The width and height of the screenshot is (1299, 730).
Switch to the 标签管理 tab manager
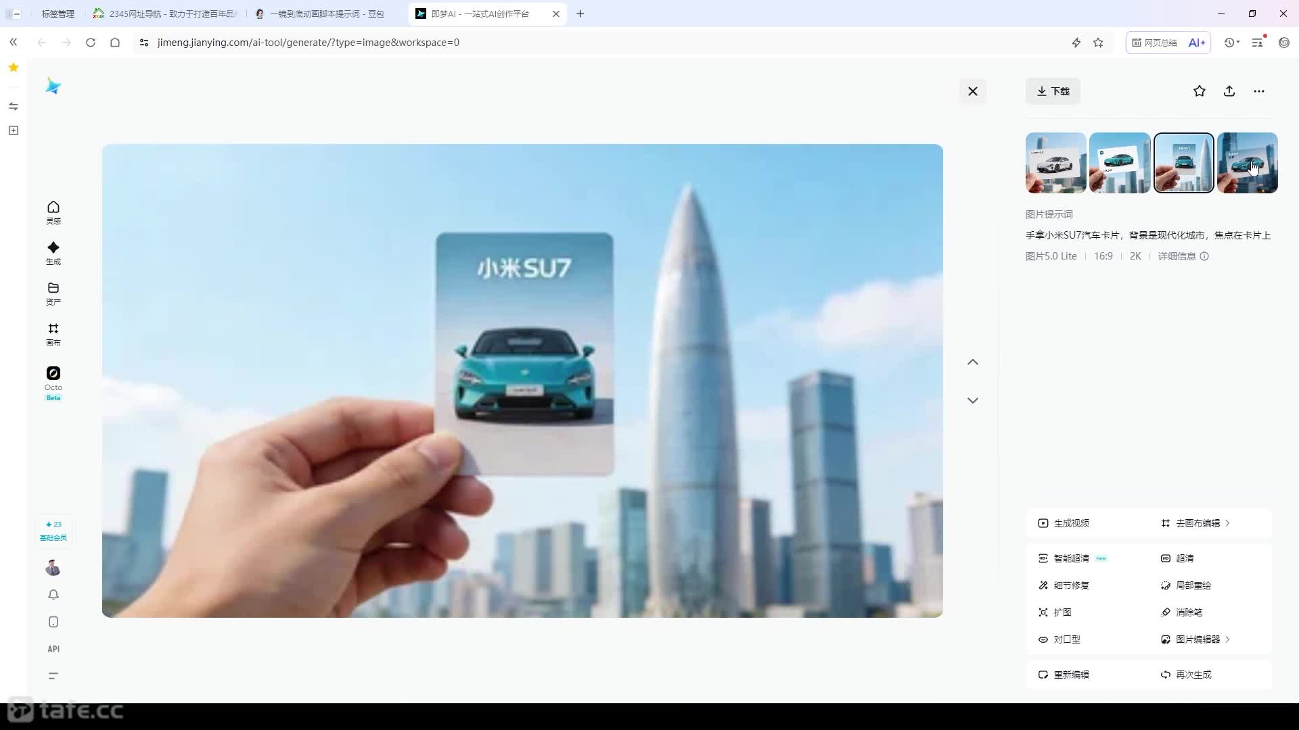point(58,14)
